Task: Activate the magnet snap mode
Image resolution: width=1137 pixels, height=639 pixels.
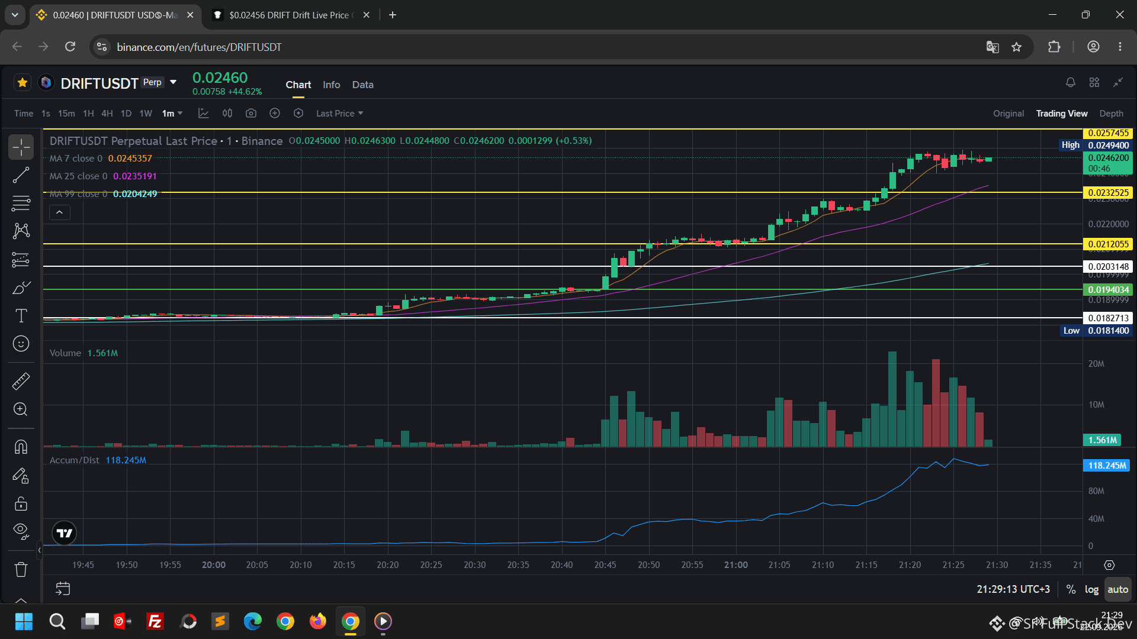Action: [21, 447]
